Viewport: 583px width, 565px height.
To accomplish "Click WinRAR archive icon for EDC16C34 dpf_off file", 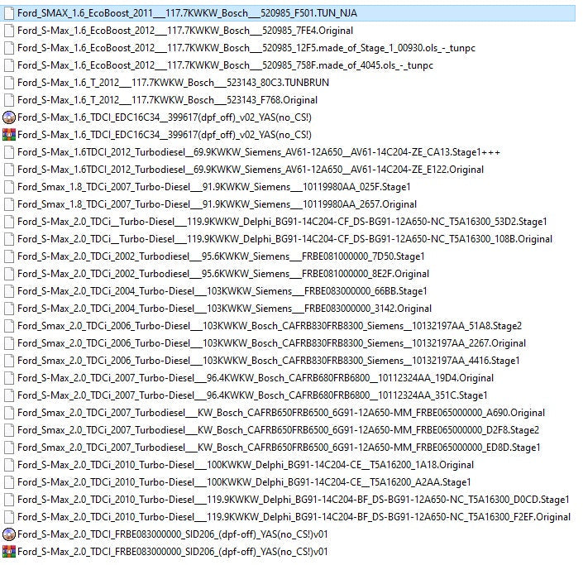I will [9, 135].
